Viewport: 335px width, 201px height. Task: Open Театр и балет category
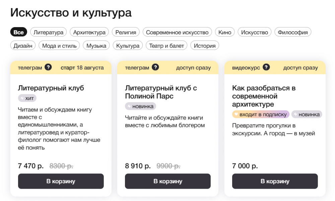pyautogui.click(x=166, y=46)
